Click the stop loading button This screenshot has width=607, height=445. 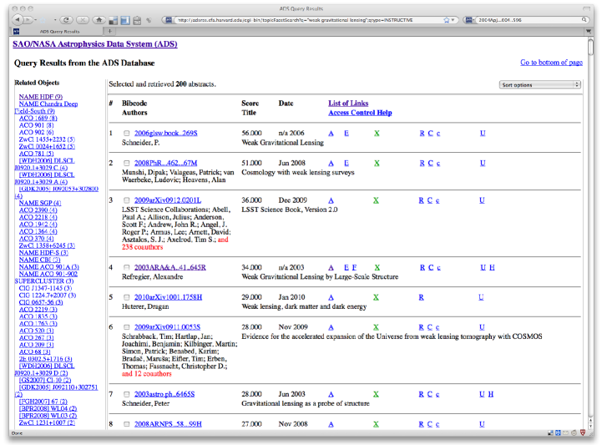click(x=83, y=18)
